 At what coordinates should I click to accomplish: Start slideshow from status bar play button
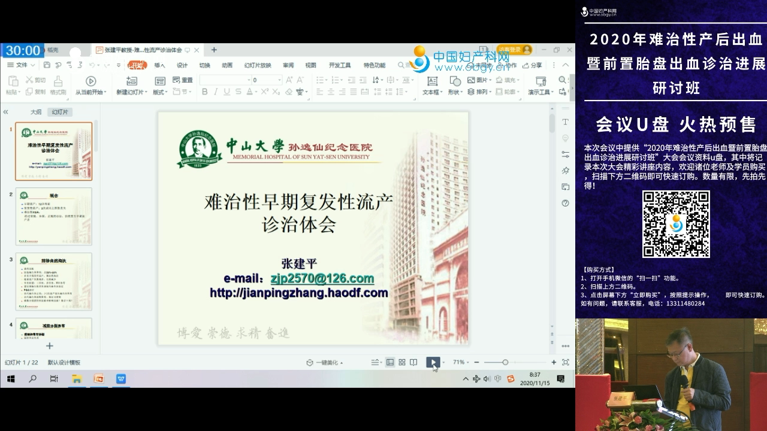[431, 363]
